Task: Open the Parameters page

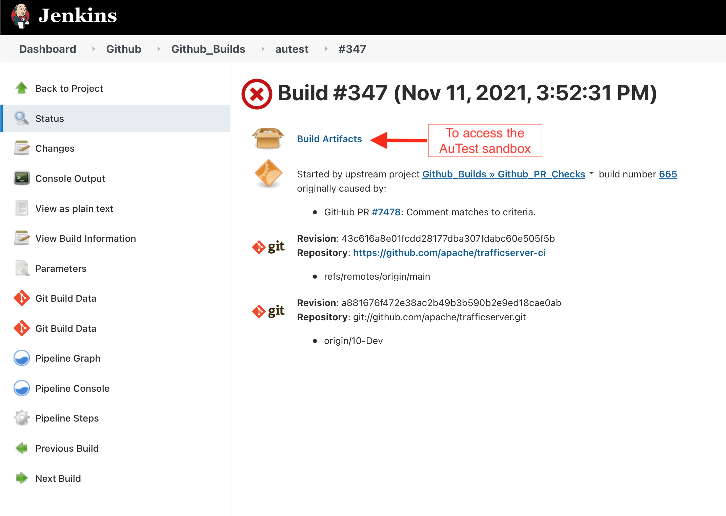Action: (x=61, y=268)
